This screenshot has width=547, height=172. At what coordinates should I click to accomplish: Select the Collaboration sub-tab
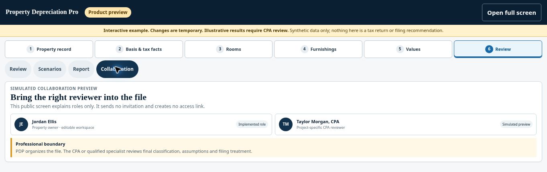(117, 69)
